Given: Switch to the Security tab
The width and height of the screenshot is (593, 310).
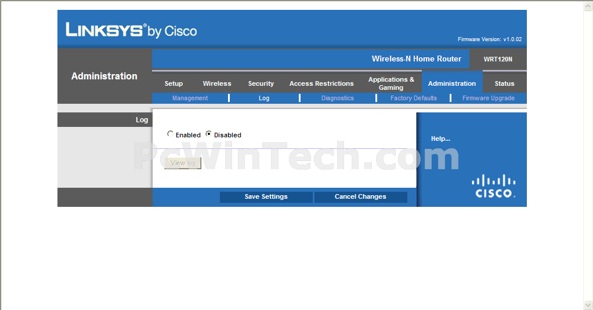Looking at the screenshot, I should point(261,83).
